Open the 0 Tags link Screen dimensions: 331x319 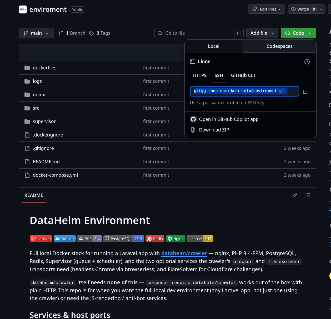click(100, 33)
